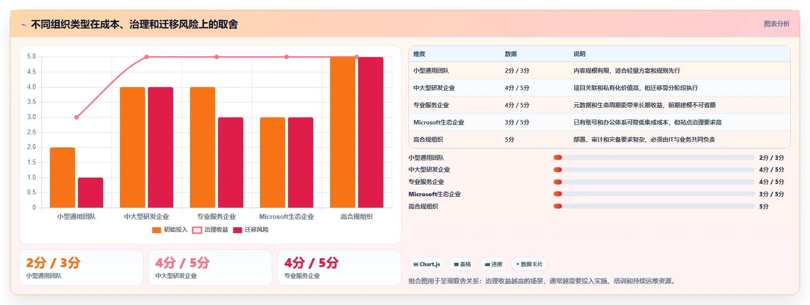The width and height of the screenshot is (810, 305).
Task: Click the x-axis label 高合规组织
Action: (x=357, y=216)
